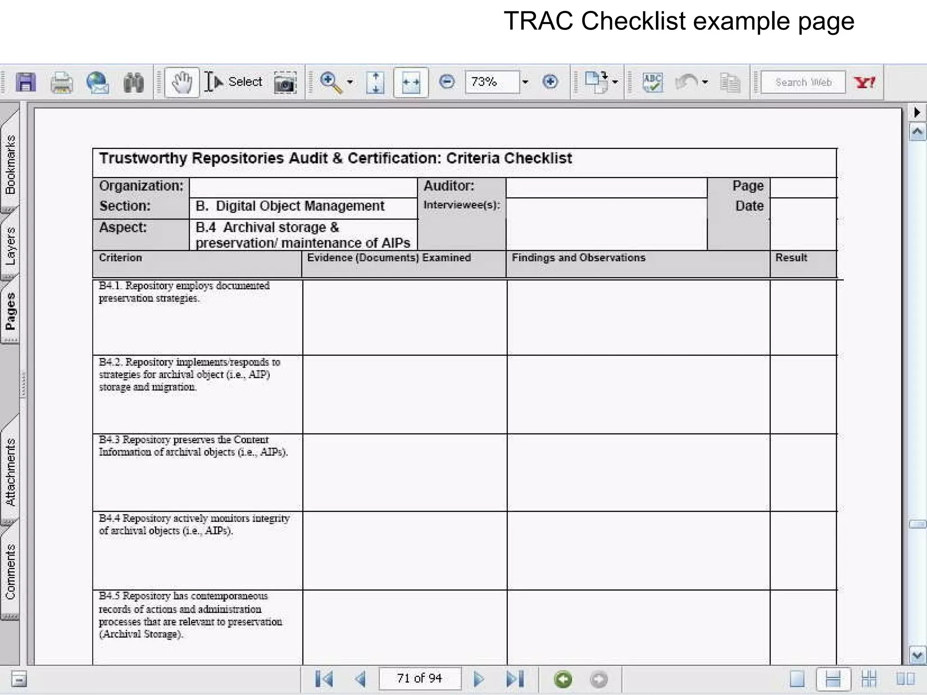Click the ABC spell check icon
Screen dimensions: 927x695
652,82
